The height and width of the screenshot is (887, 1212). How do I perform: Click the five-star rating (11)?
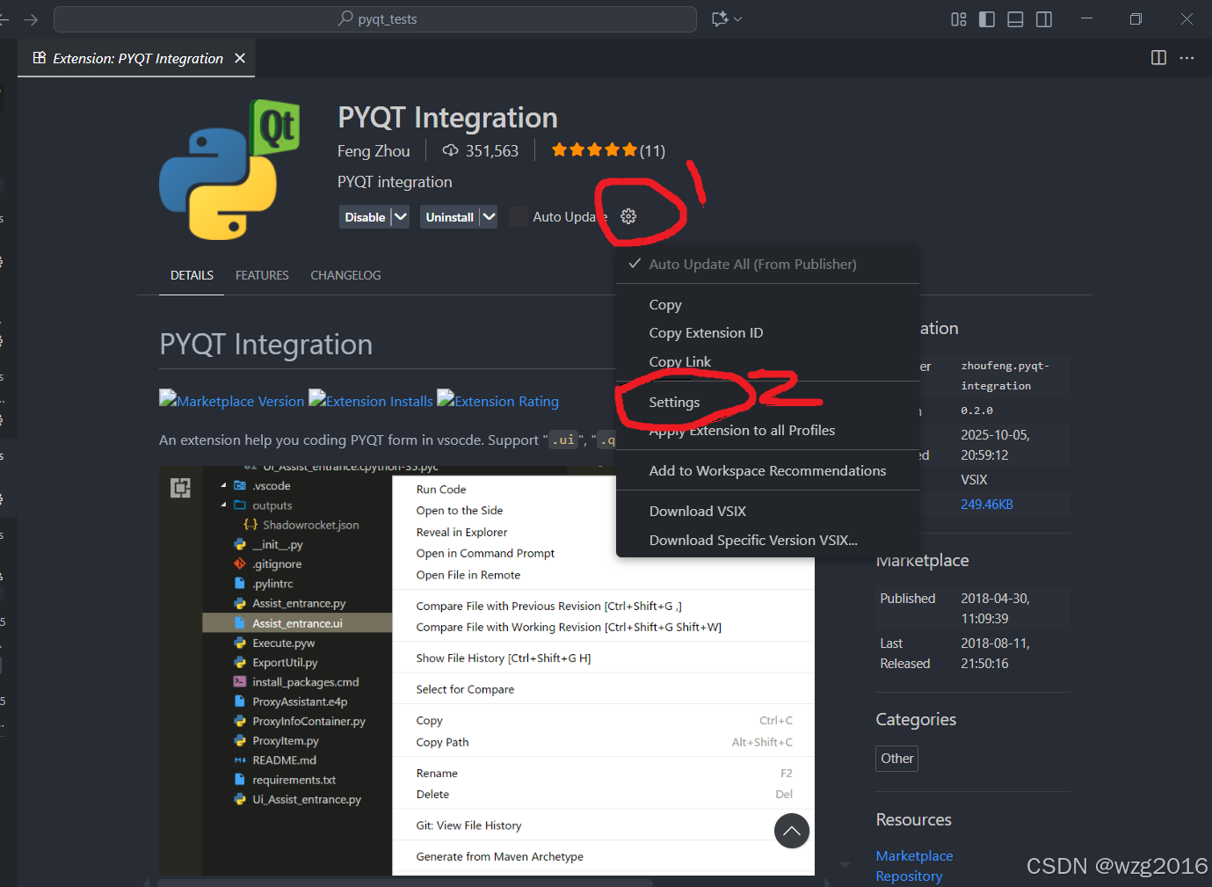[608, 150]
